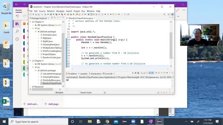The width and height of the screenshot is (223, 125).
Task: Select the Java perspective icon
Action: 172,14
